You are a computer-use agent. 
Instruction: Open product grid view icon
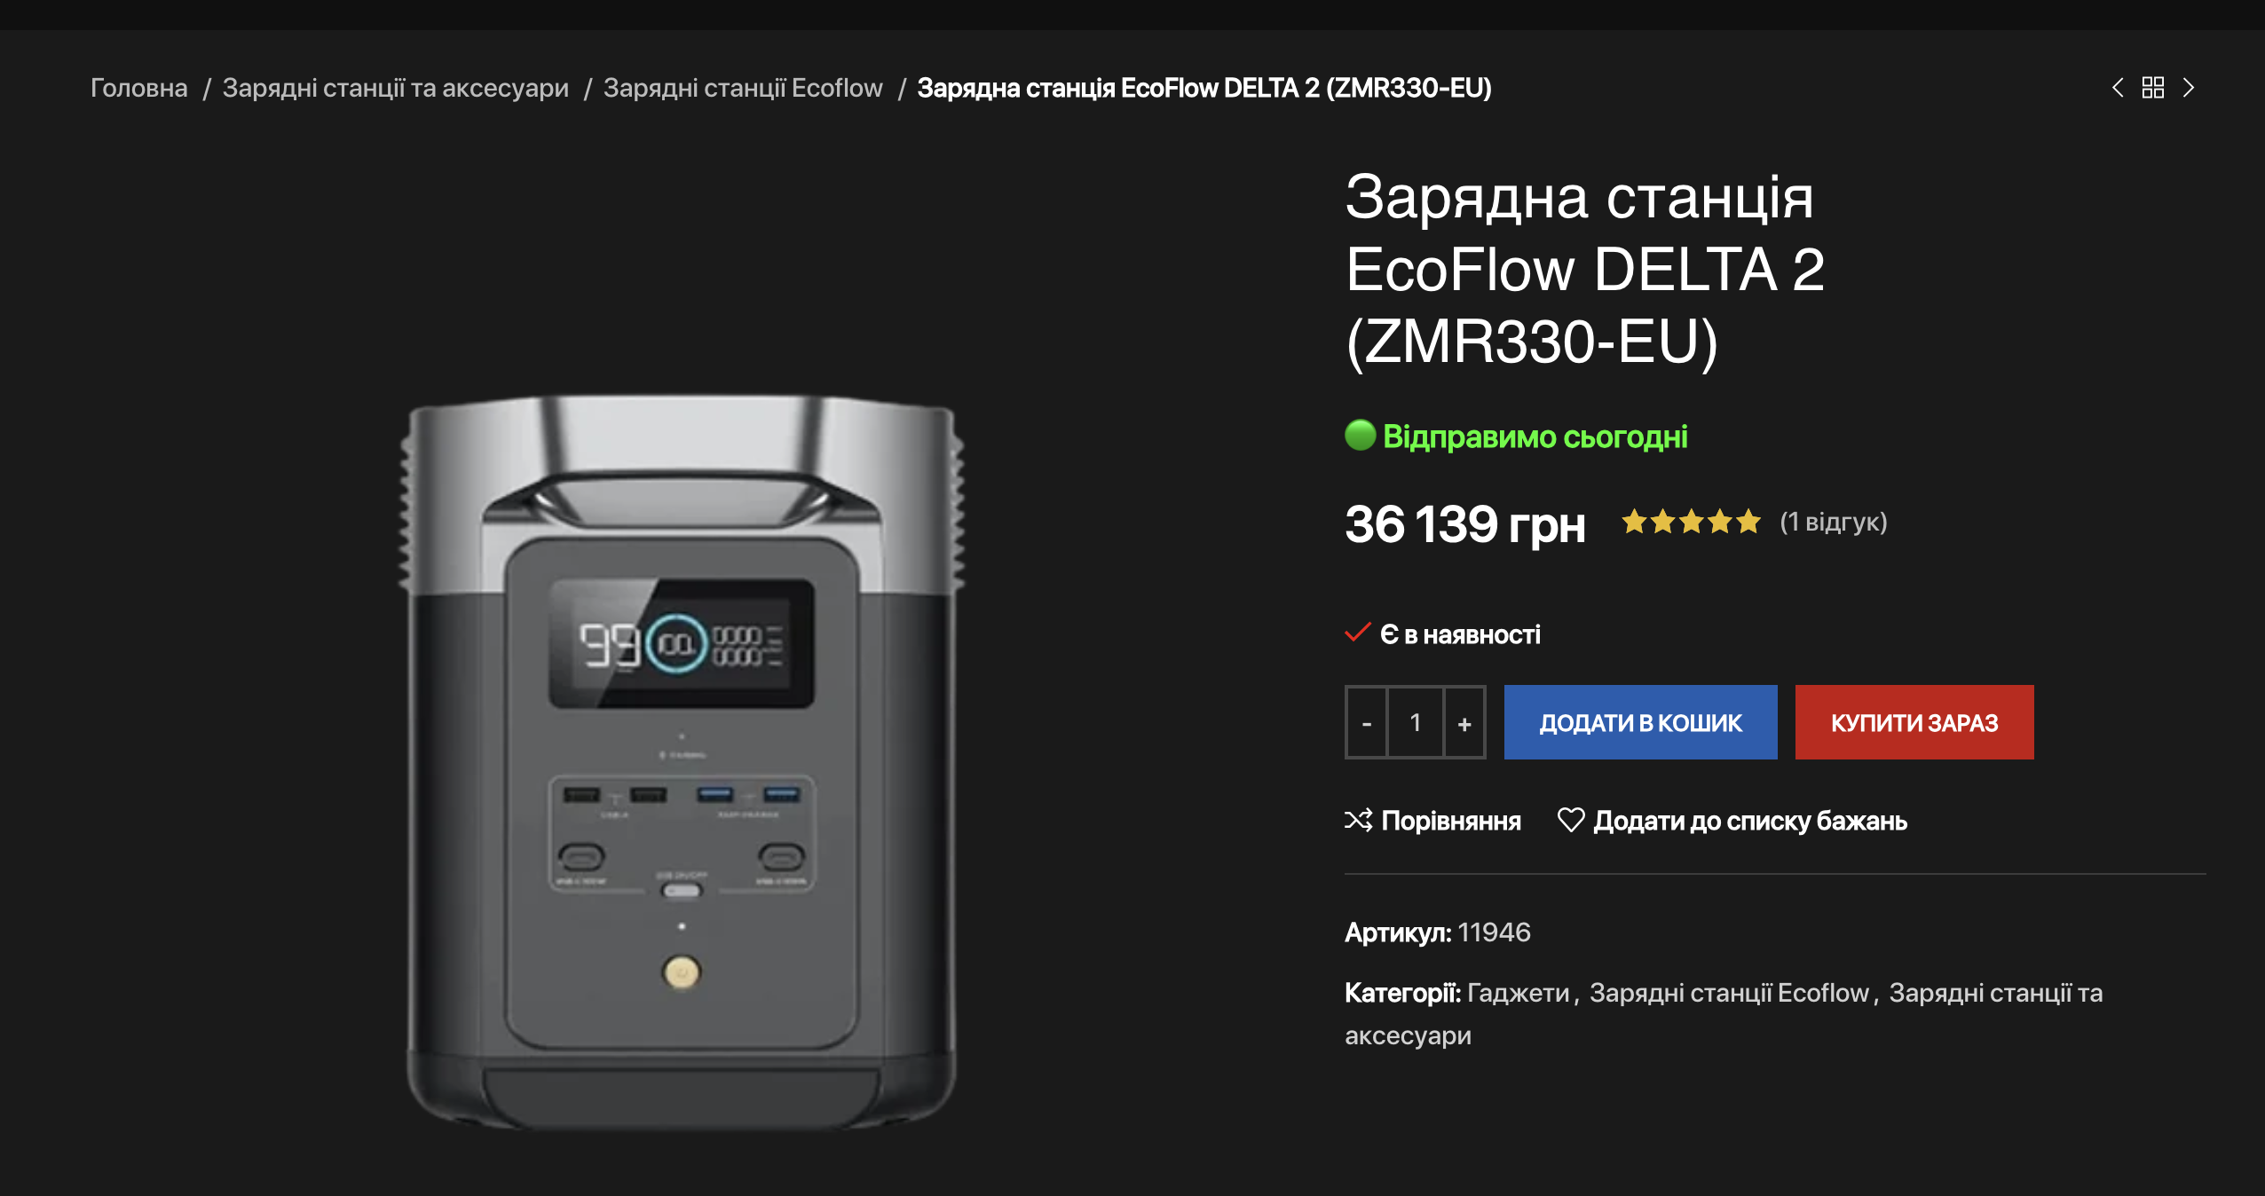(x=2153, y=88)
